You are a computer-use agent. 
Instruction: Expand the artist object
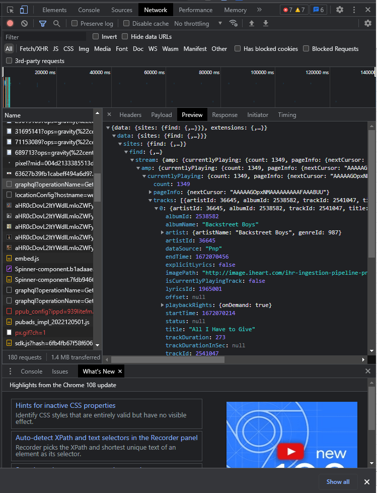[162, 232]
